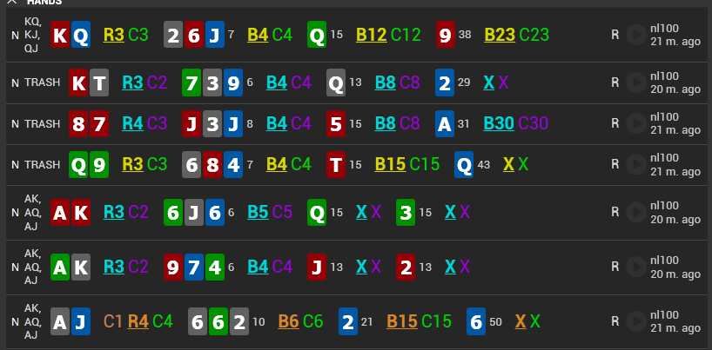Click the KQ, KJ, QJ hand category label
The image size is (712, 350).
coord(33,35)
